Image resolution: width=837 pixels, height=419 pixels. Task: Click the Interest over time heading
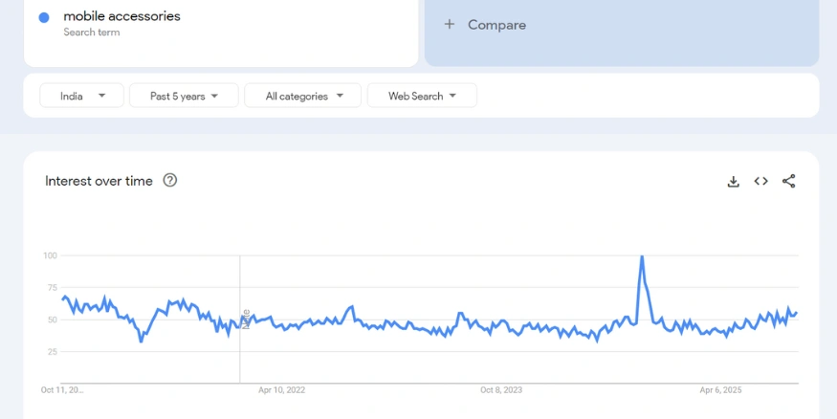tap(99, 181)
